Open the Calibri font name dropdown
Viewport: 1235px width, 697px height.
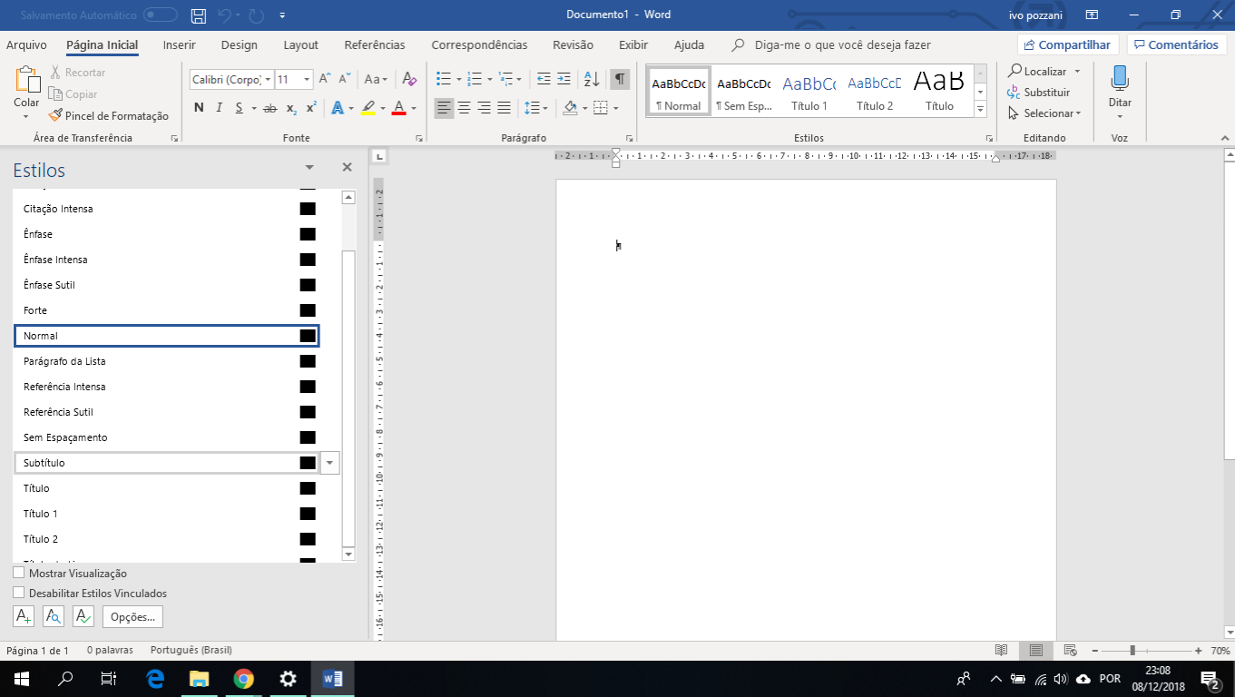(x=268, y=80)
